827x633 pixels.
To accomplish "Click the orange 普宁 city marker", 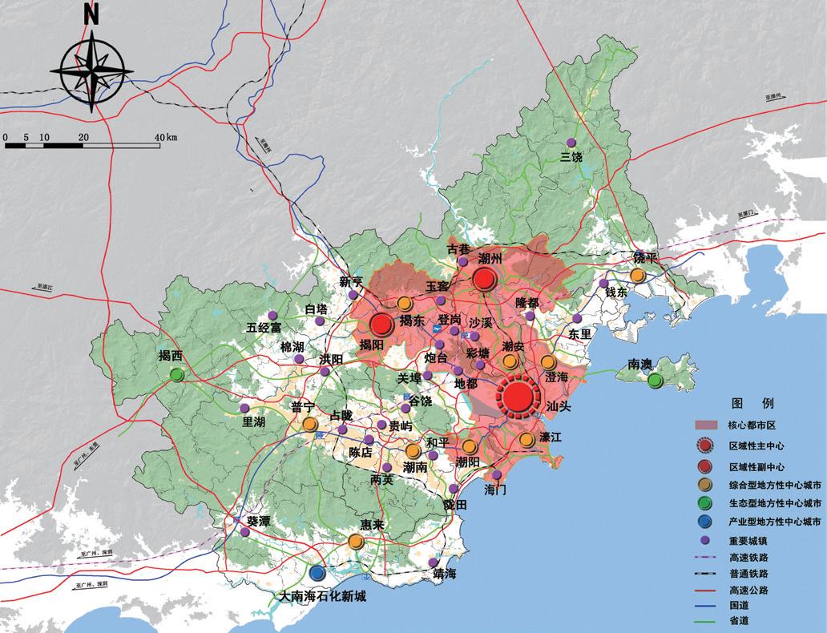I will click(310, 424).
